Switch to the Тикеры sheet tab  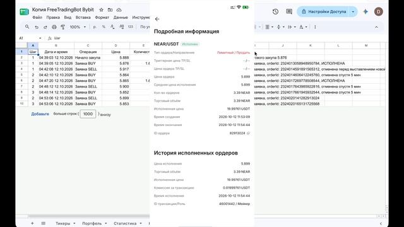click(63, 223)
